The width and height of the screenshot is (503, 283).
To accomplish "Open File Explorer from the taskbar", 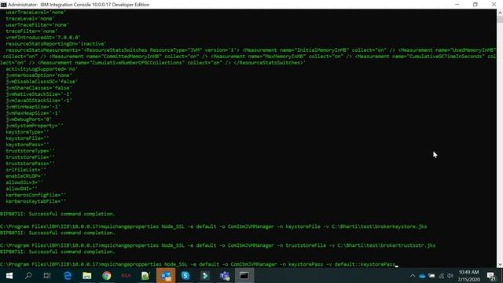I will (87, 276).
